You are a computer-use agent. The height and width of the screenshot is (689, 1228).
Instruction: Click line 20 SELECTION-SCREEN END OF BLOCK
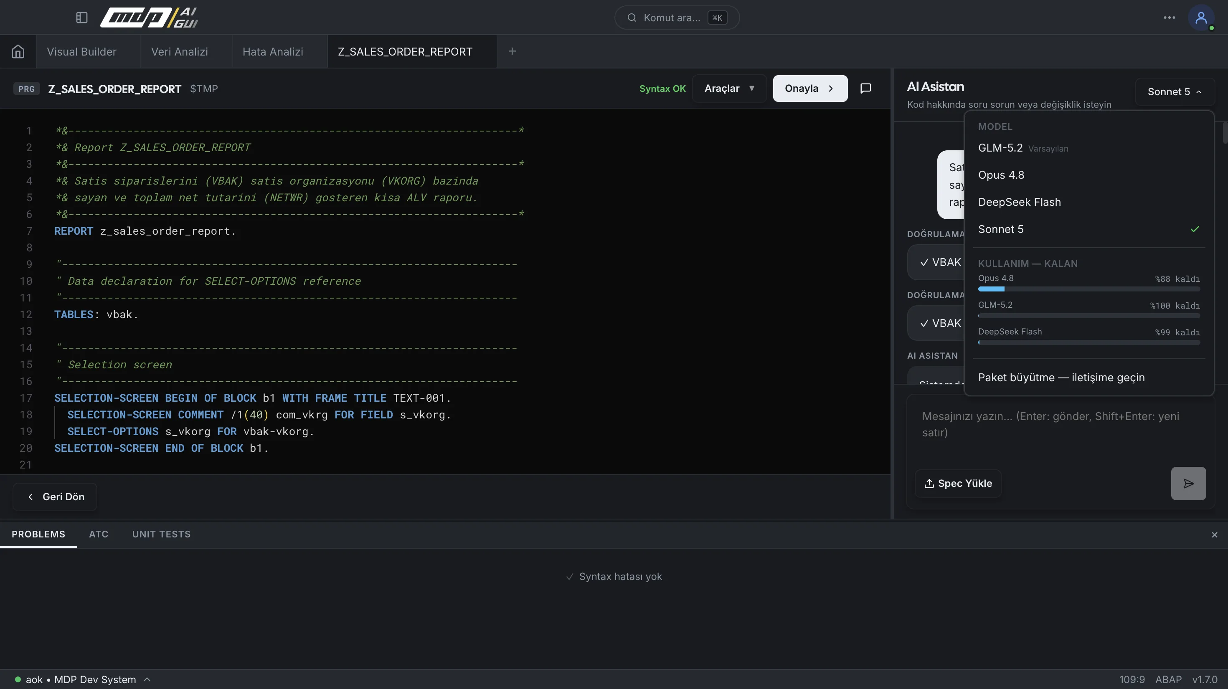click(161, 448)
